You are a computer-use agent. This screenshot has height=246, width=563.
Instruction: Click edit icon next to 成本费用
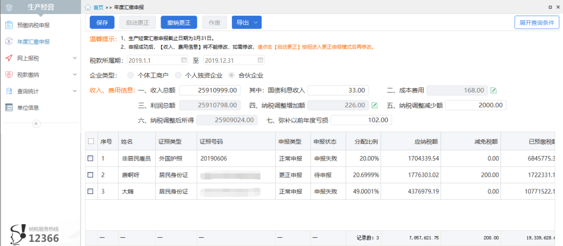(x=494, y=90)
